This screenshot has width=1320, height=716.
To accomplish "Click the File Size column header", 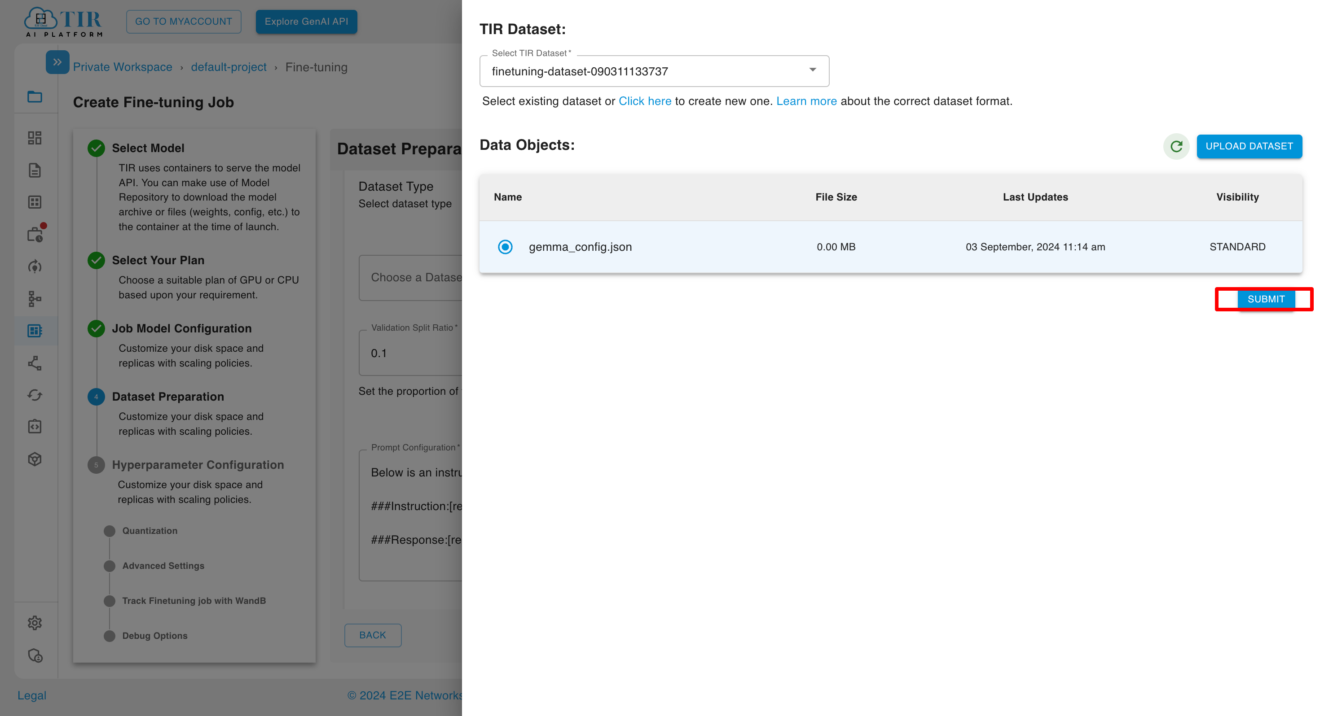I will [836, 197].
